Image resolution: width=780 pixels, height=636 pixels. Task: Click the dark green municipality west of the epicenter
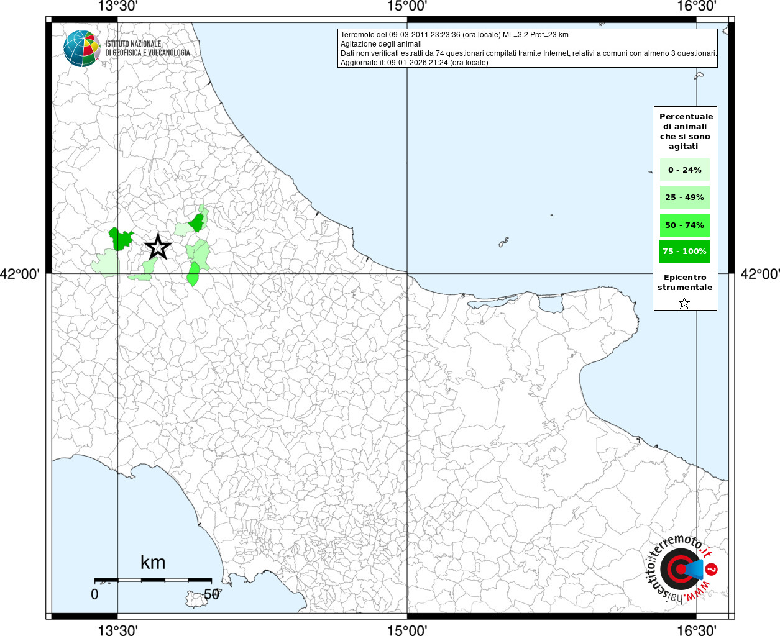[x=121, y=238]
